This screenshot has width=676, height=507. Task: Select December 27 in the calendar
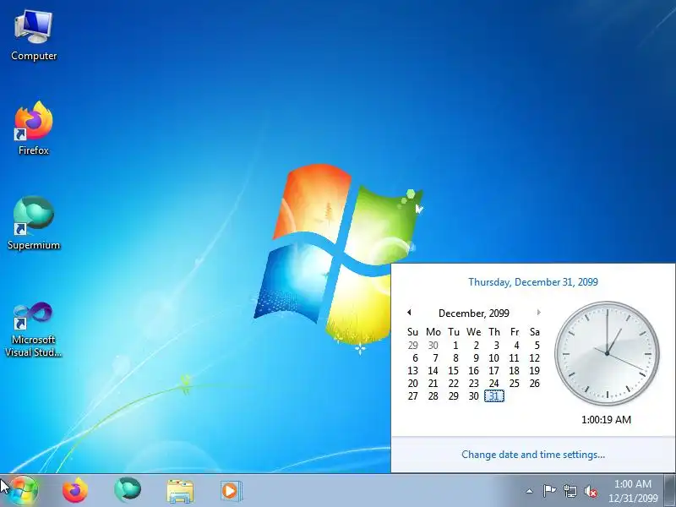412,395
